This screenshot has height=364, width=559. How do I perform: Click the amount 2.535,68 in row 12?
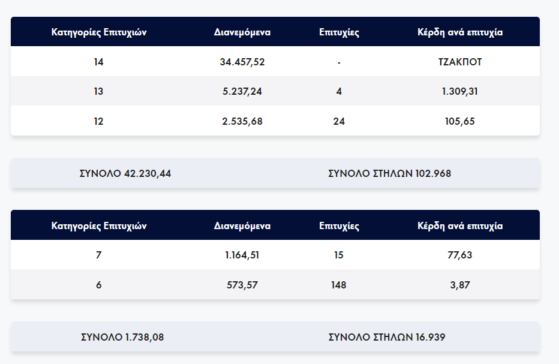[242, 121]
